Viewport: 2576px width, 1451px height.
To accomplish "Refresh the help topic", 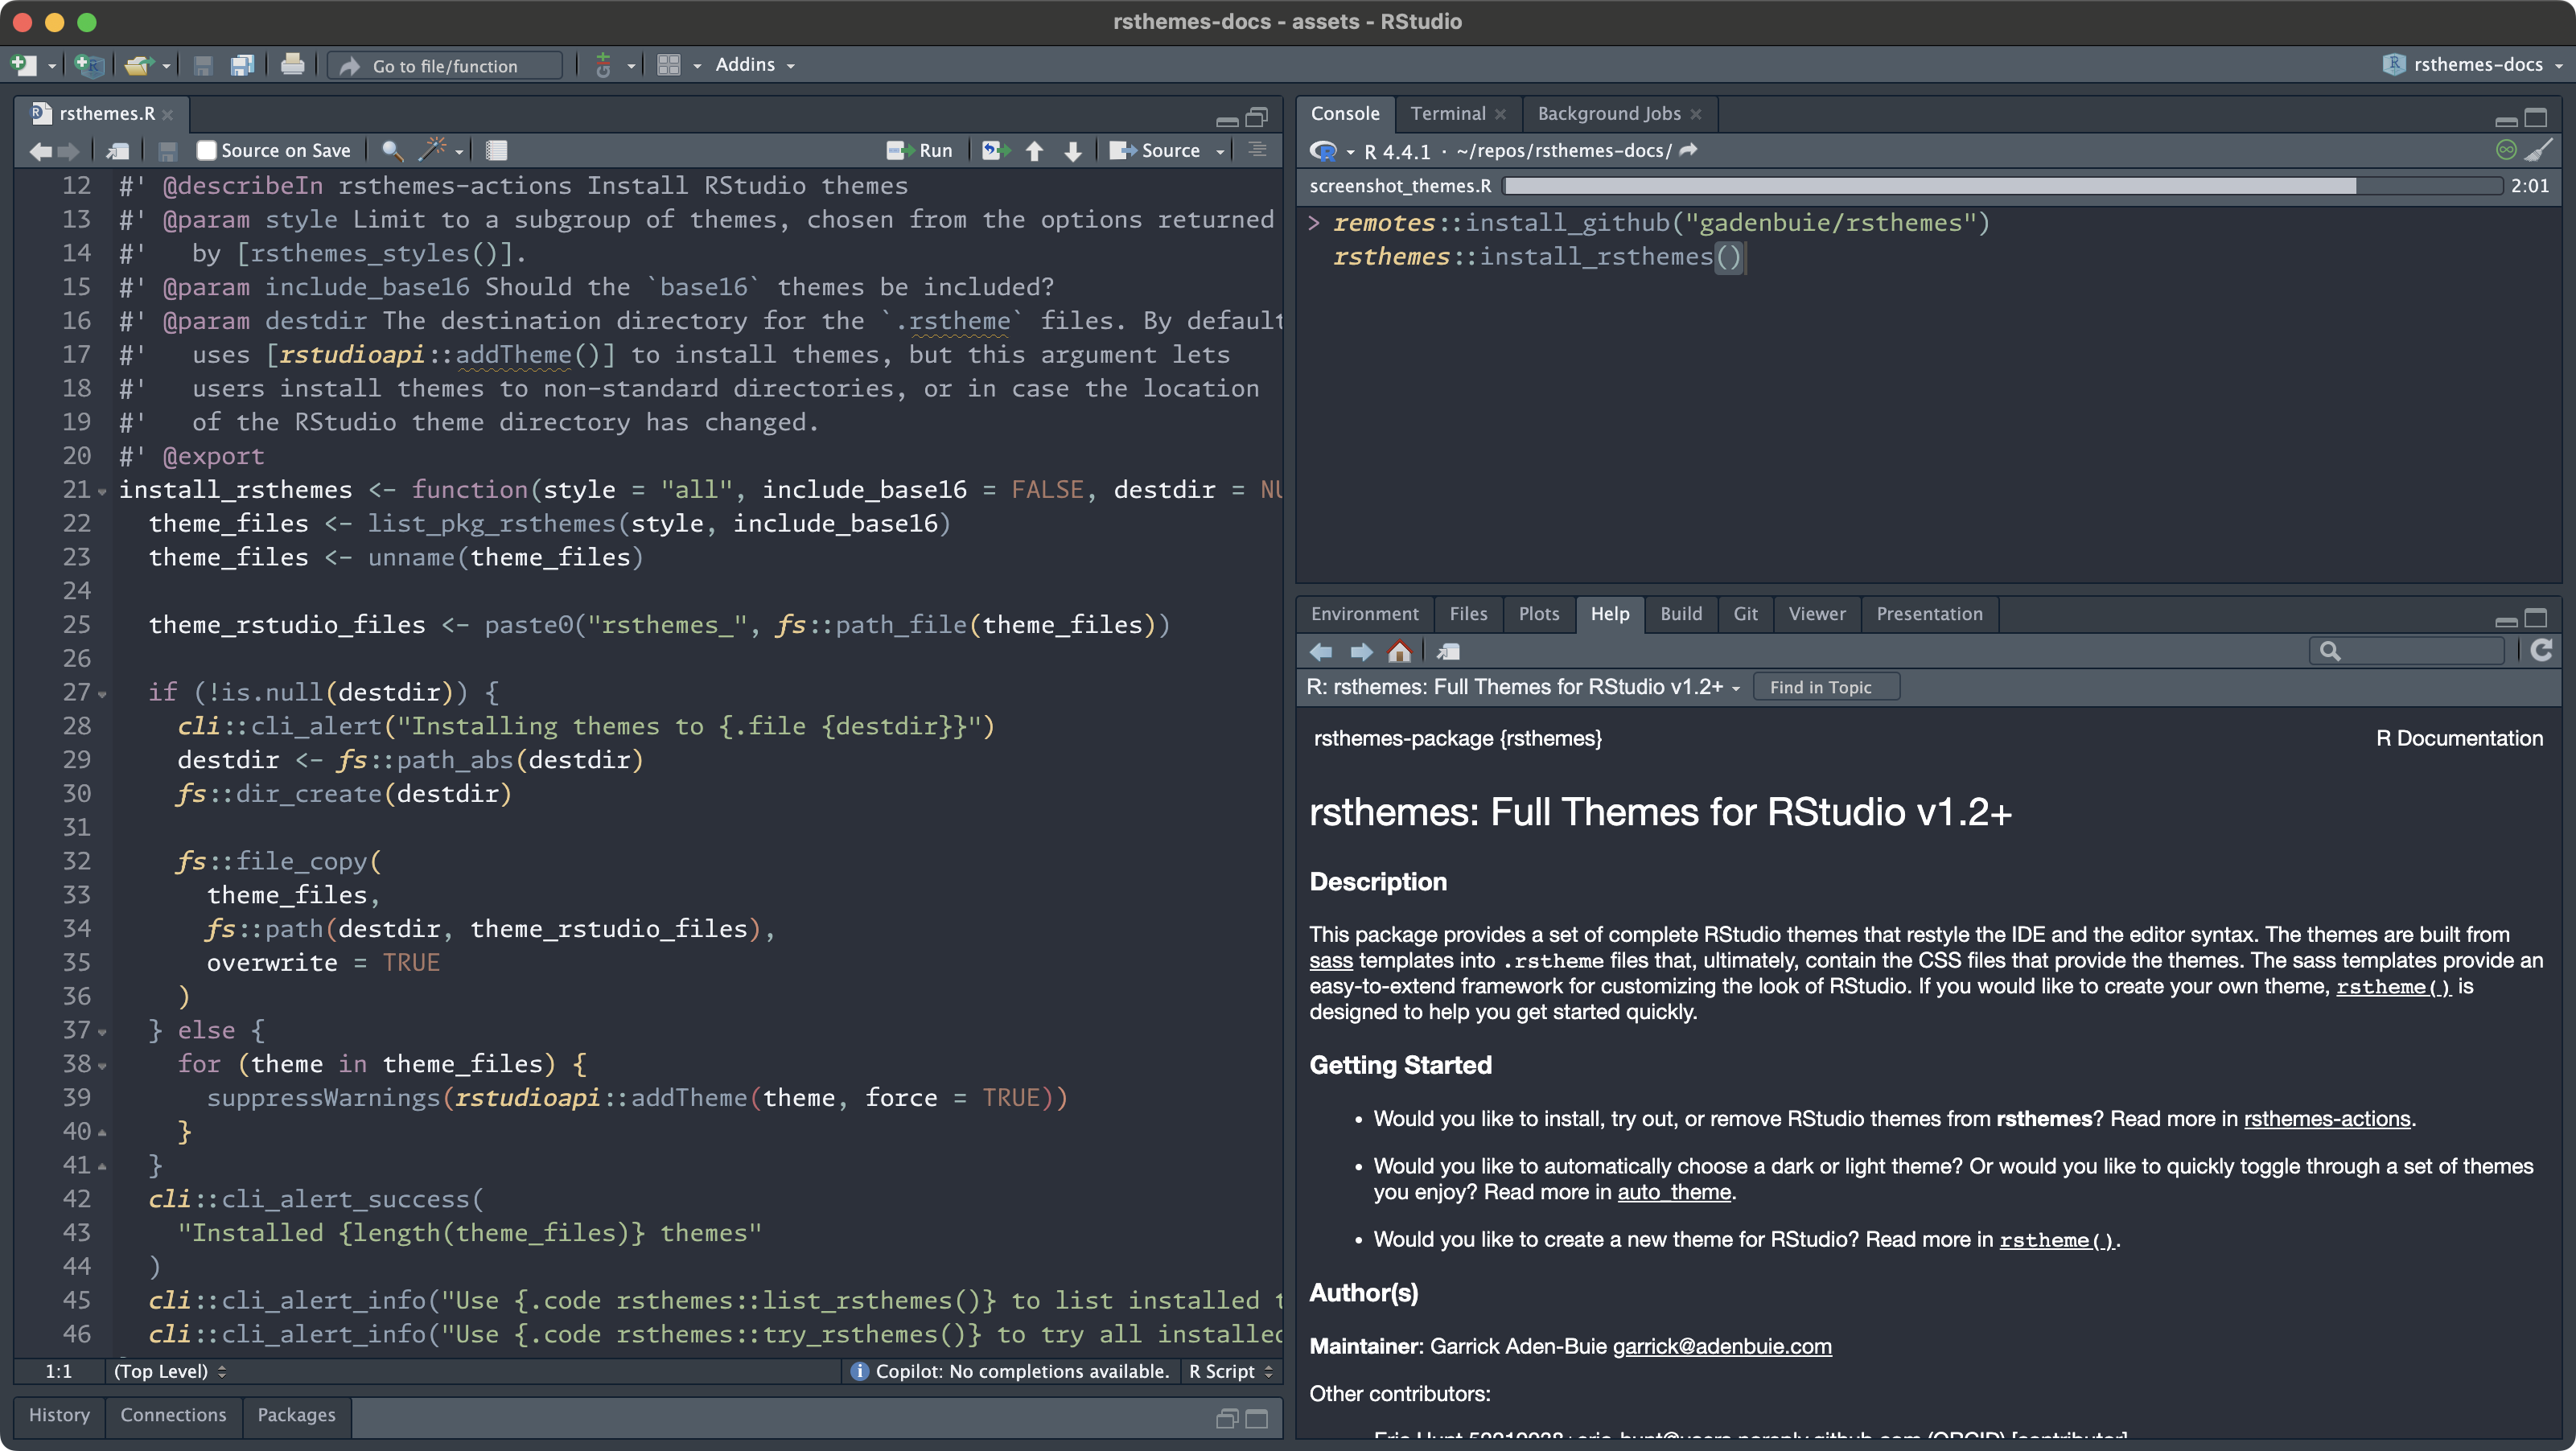I will pos(2541,651).
